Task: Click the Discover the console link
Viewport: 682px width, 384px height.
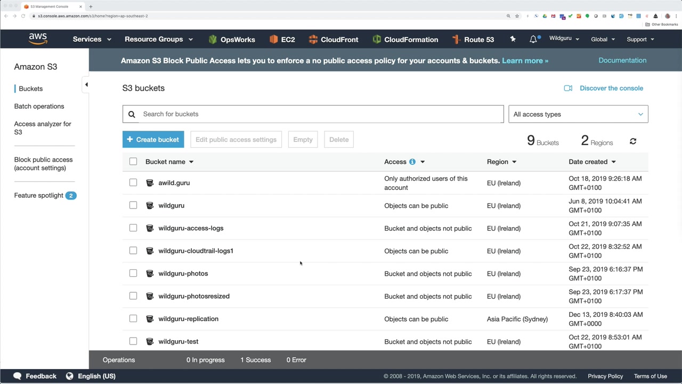Action: (x=611, y=88)
